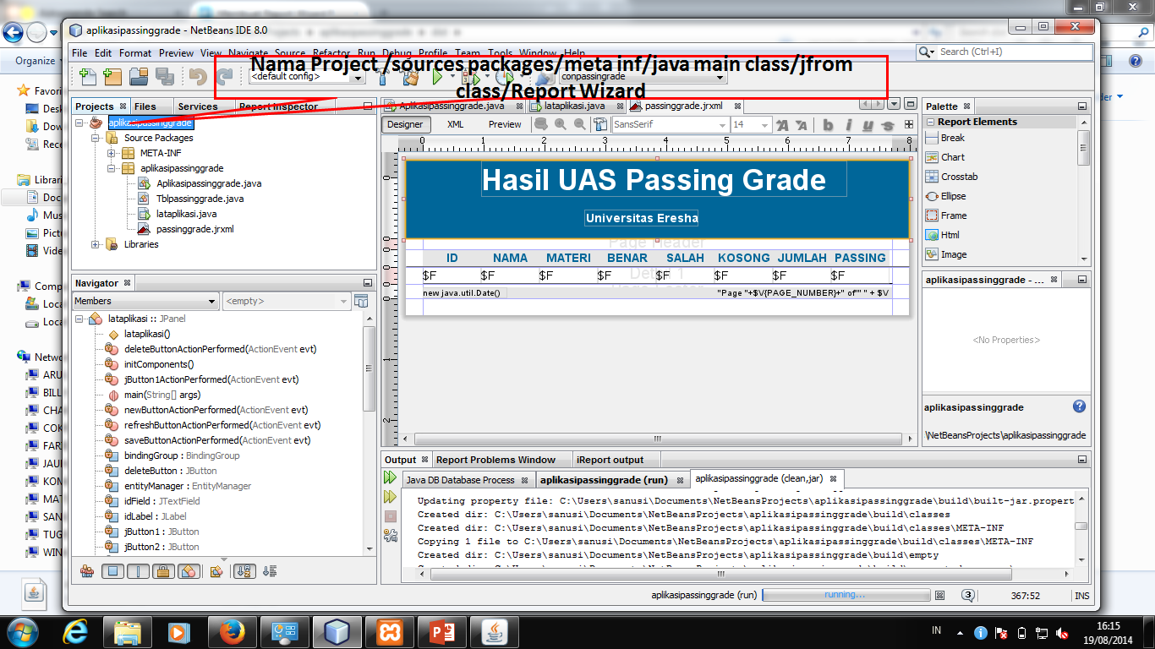Expand the Libraries node

pos(96,244)
